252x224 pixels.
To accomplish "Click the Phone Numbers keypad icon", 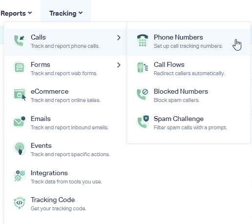I will [143, 41].
